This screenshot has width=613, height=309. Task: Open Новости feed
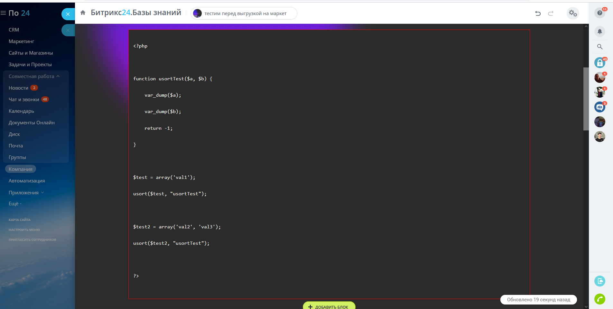point(18,88)
